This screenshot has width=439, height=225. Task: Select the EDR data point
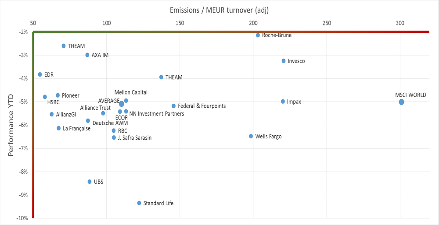[40, 74]
